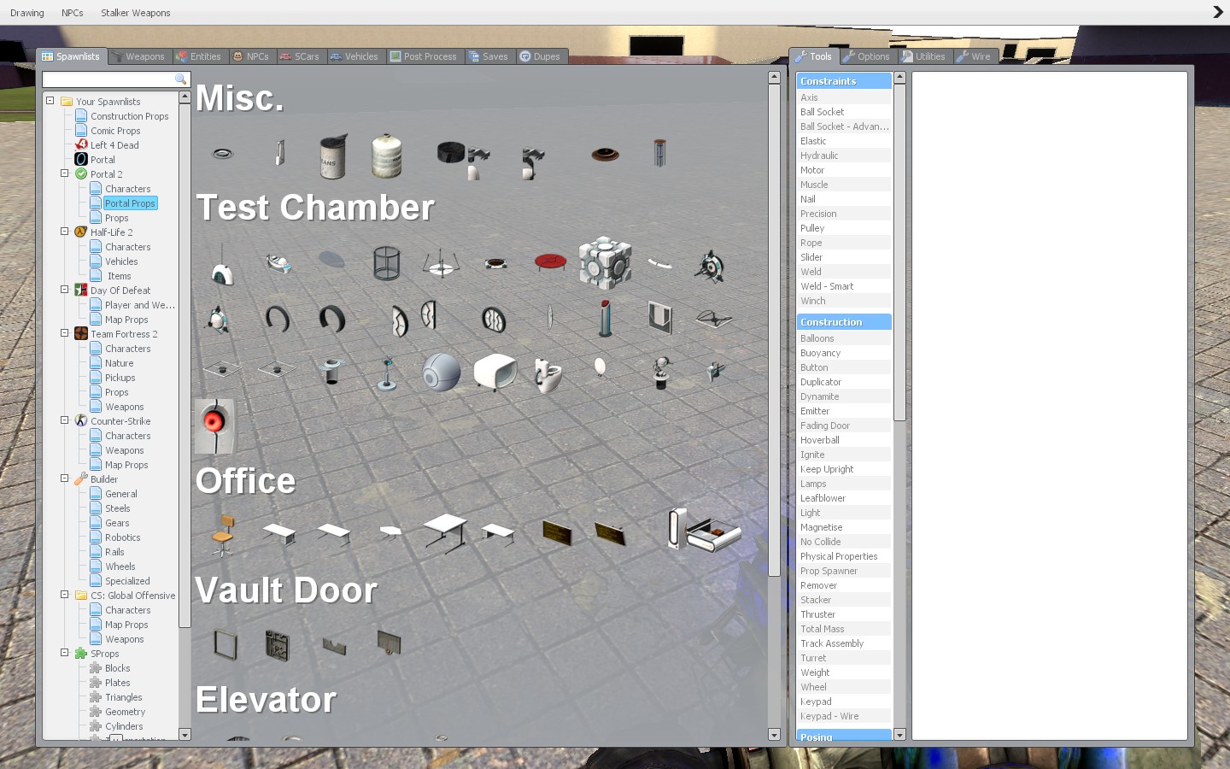Collapse the Counter-Strike tree node
The height and width of the screenshot is (769, 1230).
click(65, 420)
